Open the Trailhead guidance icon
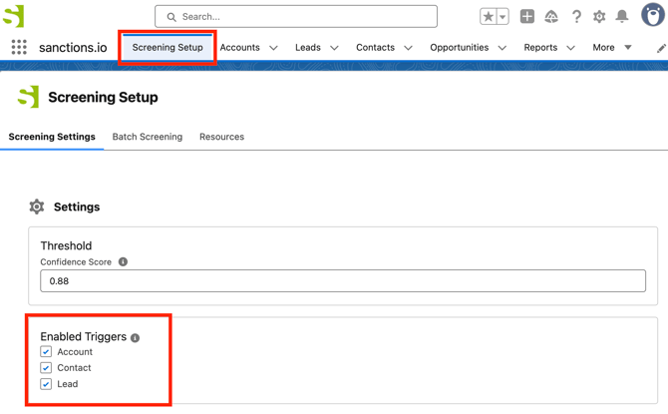 click(551, 17)
